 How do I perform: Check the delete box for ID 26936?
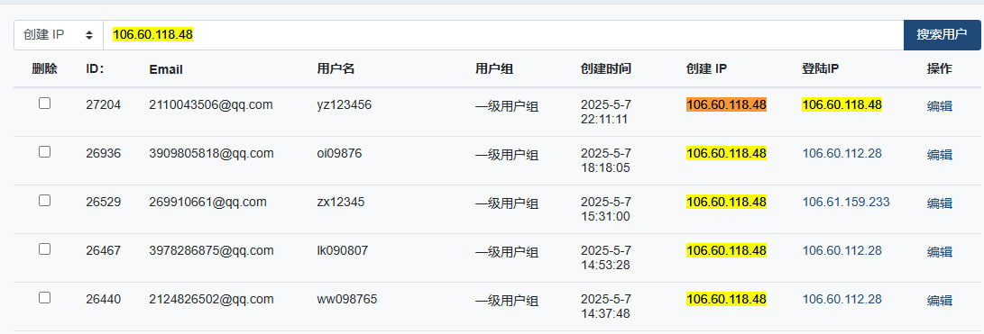tap(44, 151)
